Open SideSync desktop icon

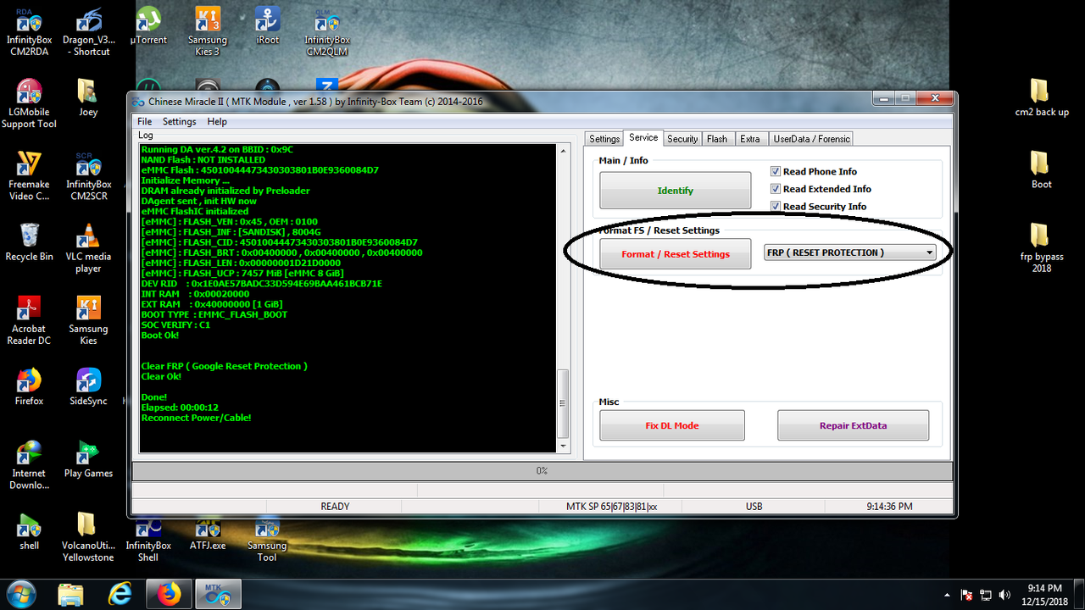tap(88, 386)
